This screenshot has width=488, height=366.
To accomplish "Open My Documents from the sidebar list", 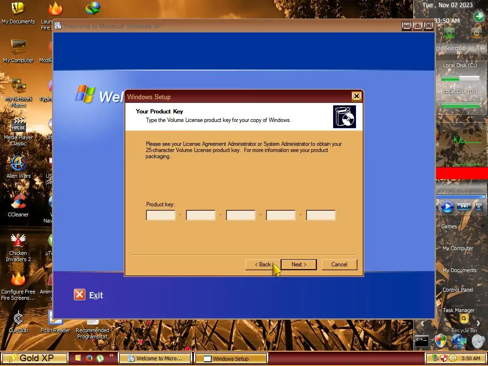I will (459, 270).
